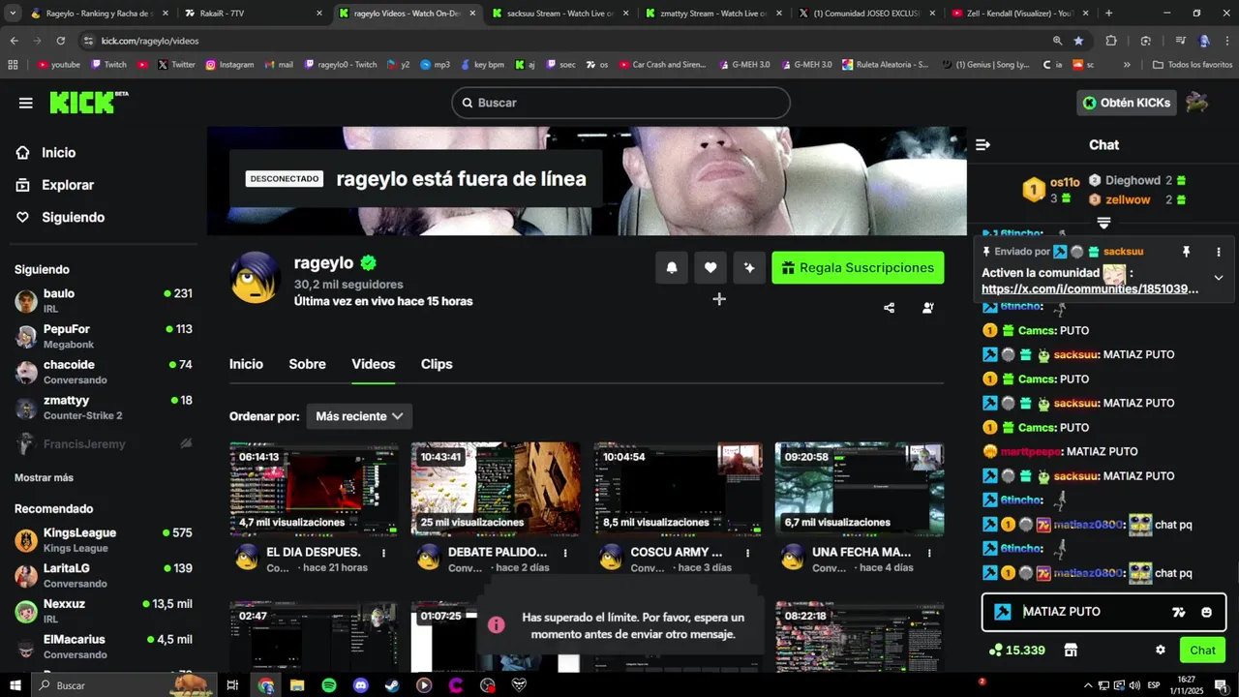The width and height of the screenshot is (1239, 697).
Task: Switch to the Clips channel tab
Action: click(437, 364)
